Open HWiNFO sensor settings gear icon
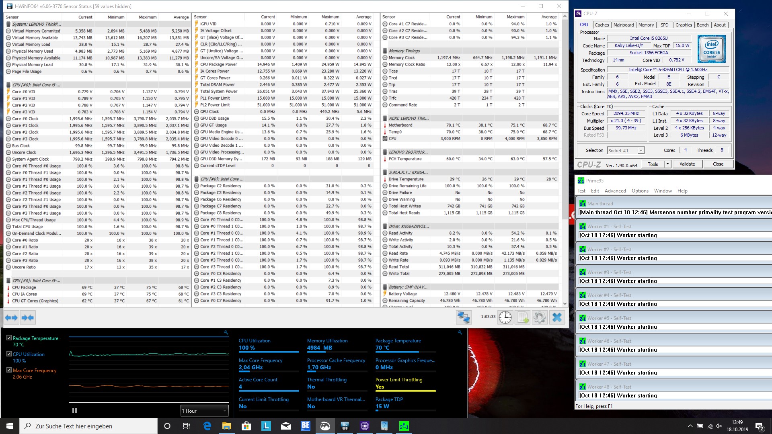This screenshot has height=434, width=772. pos(540,317)
